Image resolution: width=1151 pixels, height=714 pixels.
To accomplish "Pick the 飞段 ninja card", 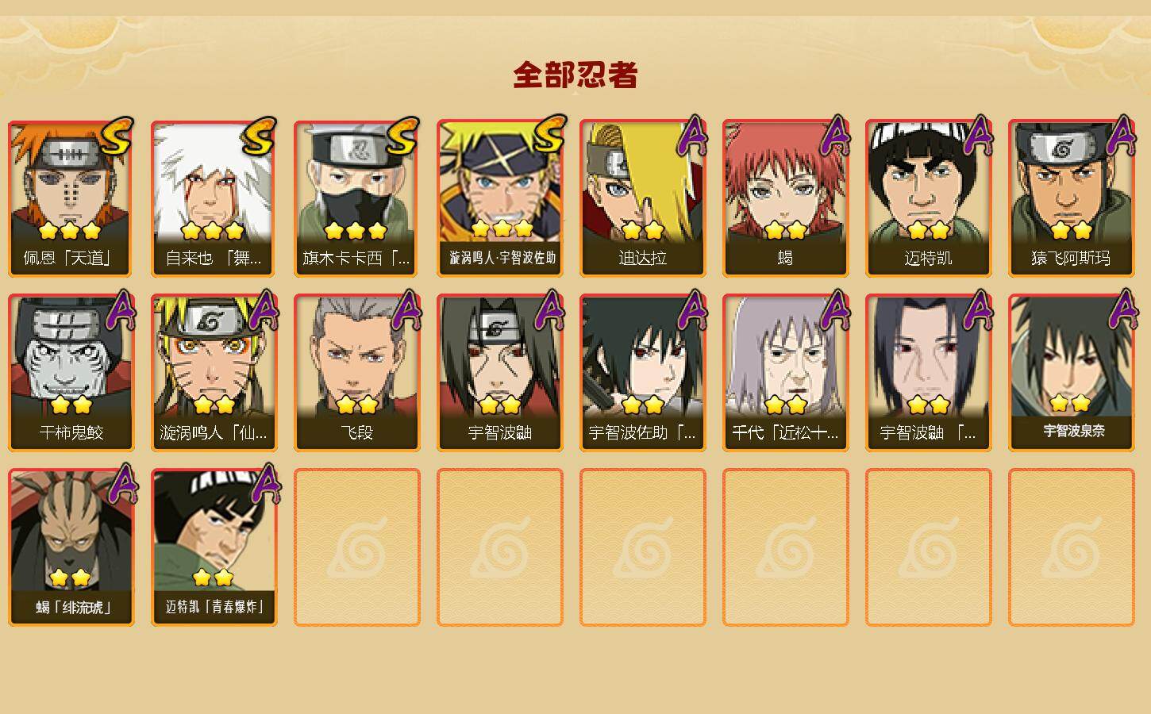I will 357,373.
